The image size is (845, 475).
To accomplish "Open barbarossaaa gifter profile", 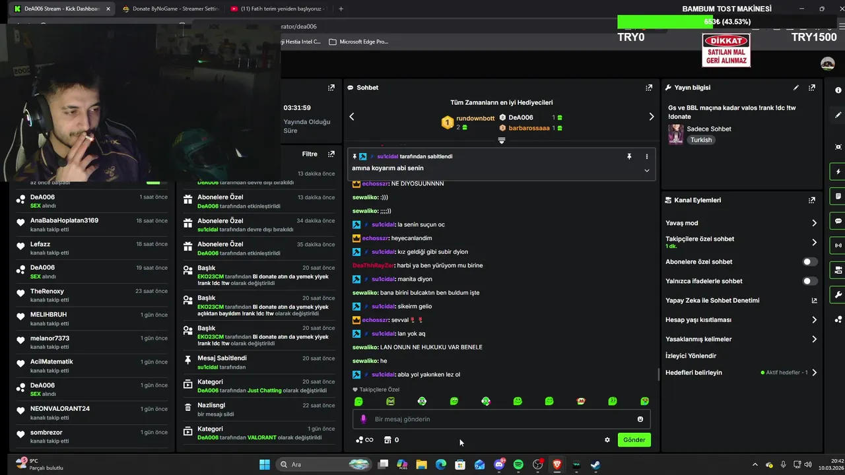I will click(529, 128).
